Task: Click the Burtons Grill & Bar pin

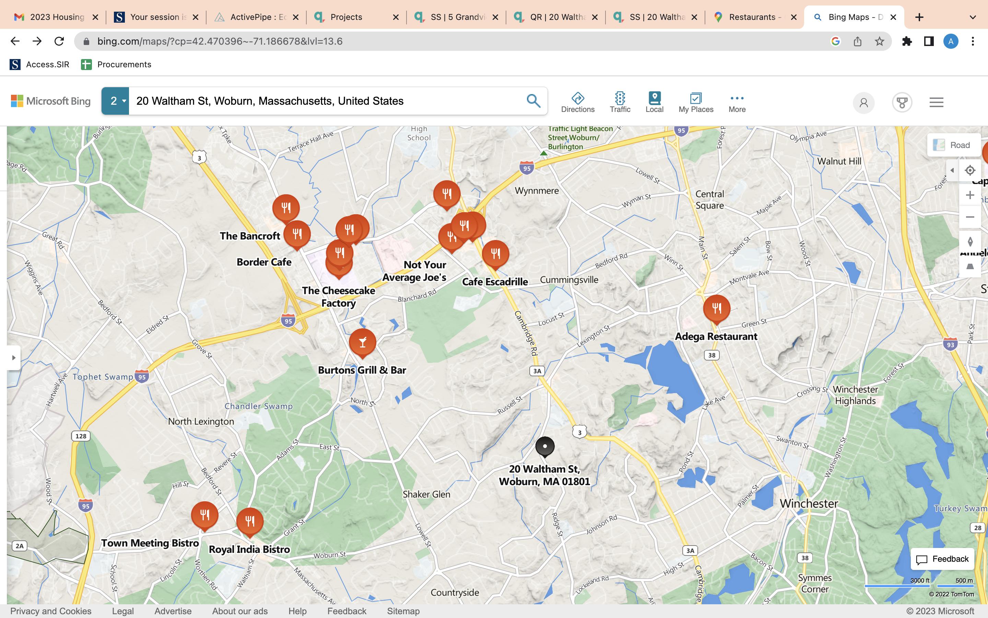Action: pos(362,342)
